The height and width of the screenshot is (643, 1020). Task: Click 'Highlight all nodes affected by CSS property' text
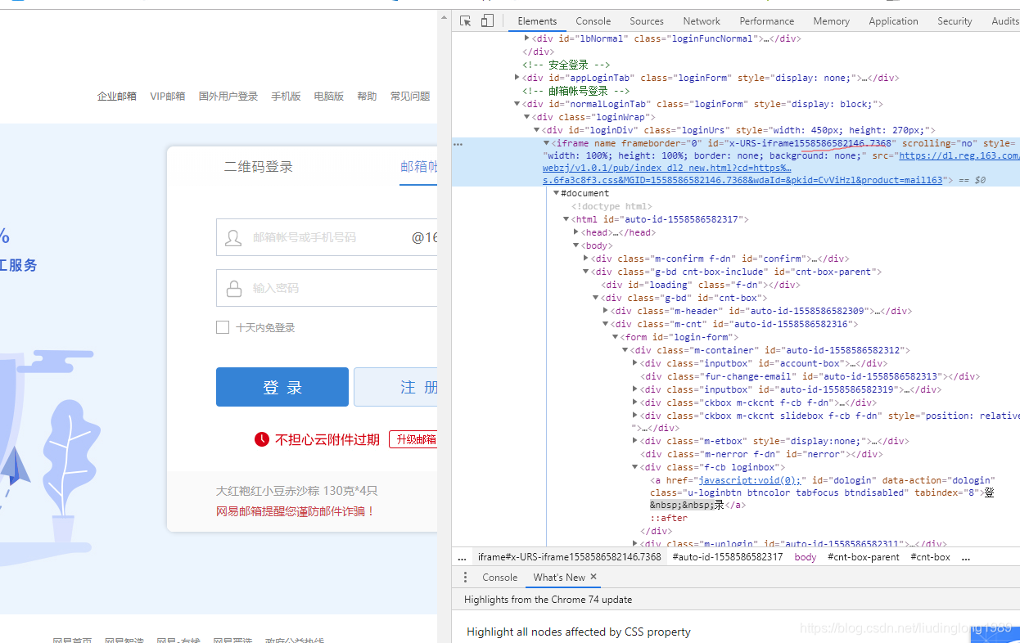579,632
